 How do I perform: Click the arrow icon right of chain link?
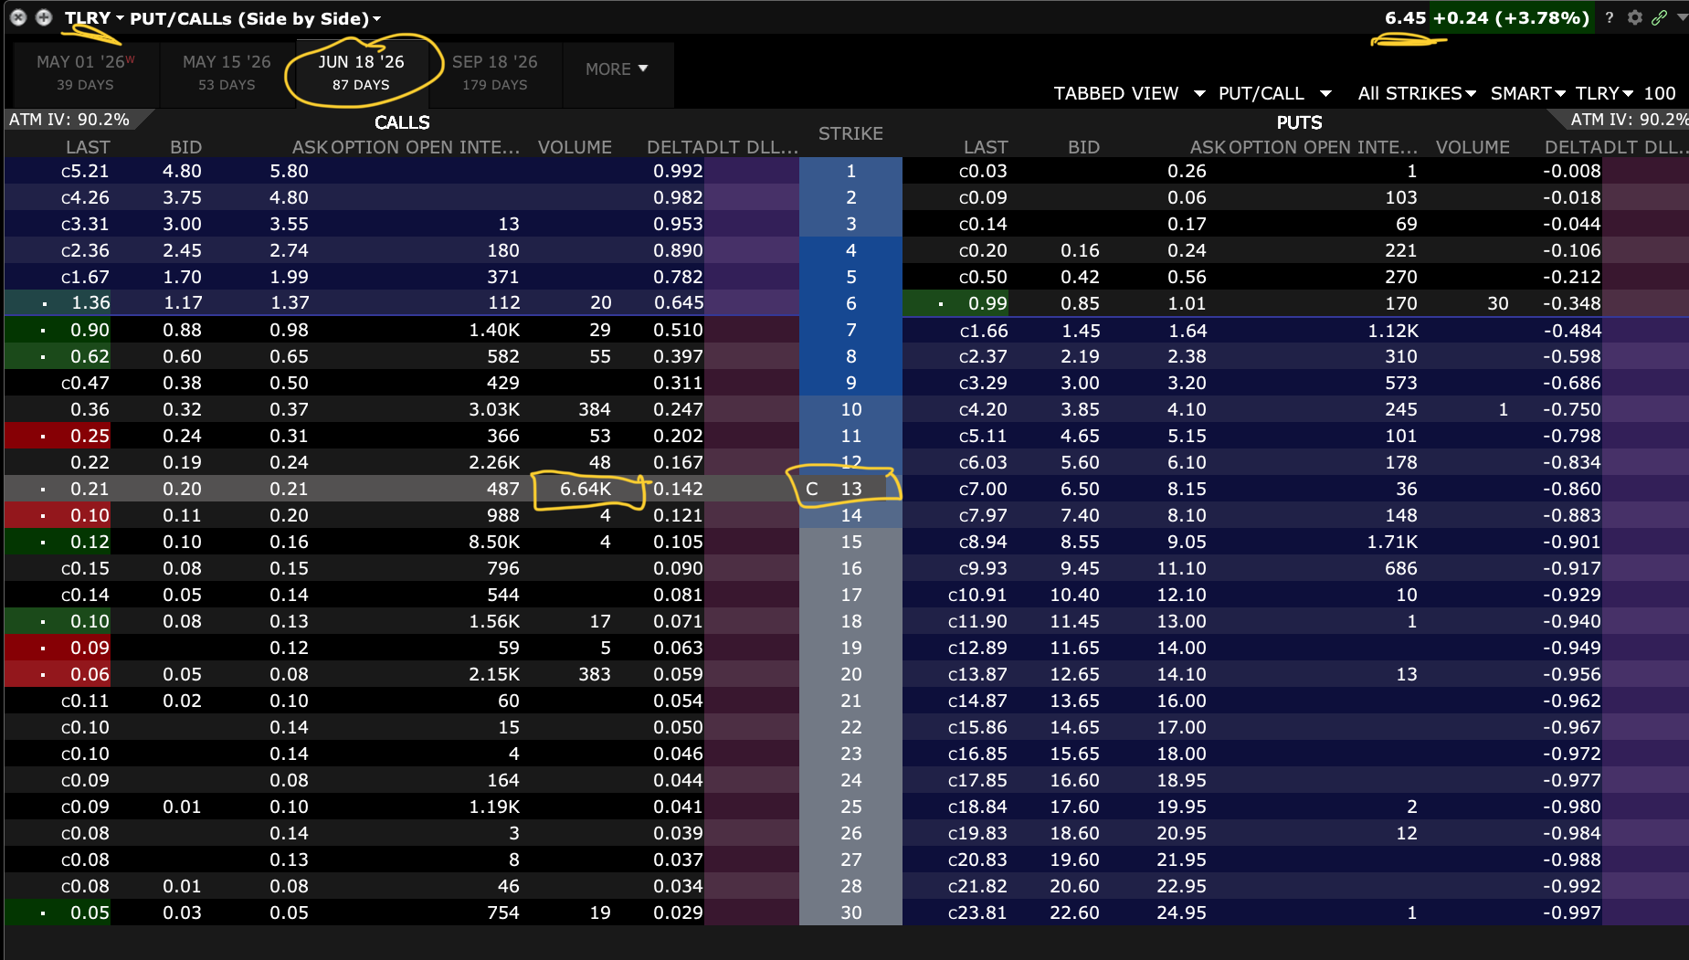pyautogui.click(x=1682, y=17)
